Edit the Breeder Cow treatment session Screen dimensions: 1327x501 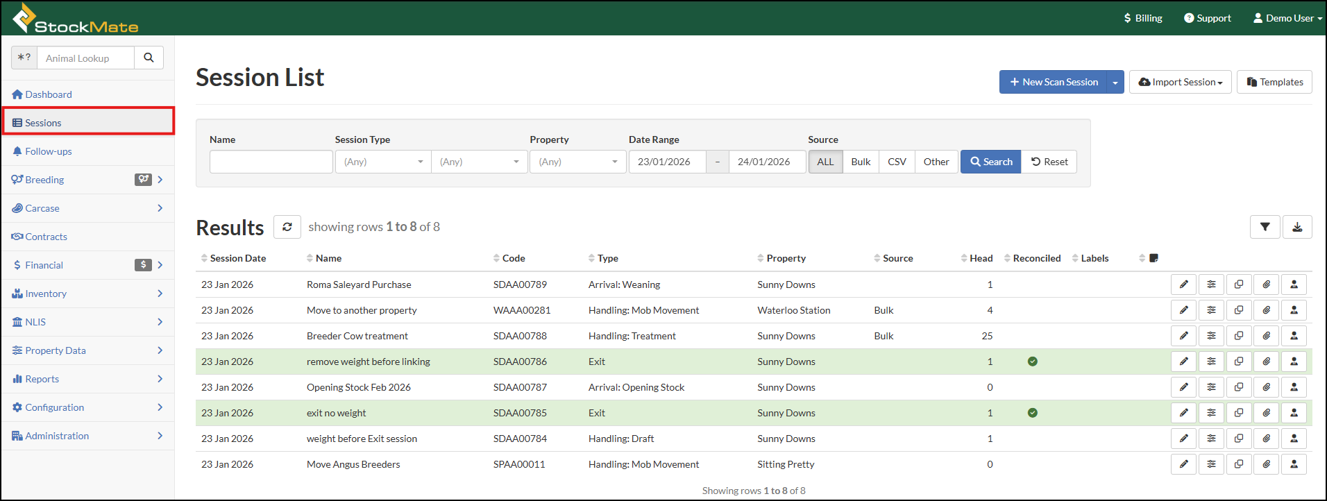click(1184, 336)
